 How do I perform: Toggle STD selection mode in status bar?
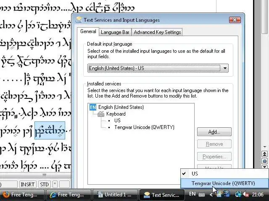tap(44, 185)
